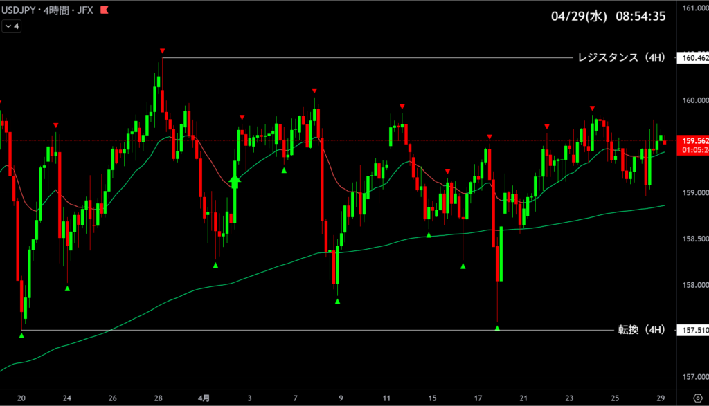The width and height of the screenshot is (709, 406).
Task: Click green up-triangle at left end of 157.510 line
Action: (x=21, y=335)
